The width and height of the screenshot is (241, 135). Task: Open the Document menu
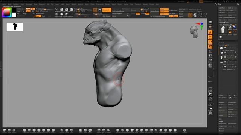[x=29, y=4]
